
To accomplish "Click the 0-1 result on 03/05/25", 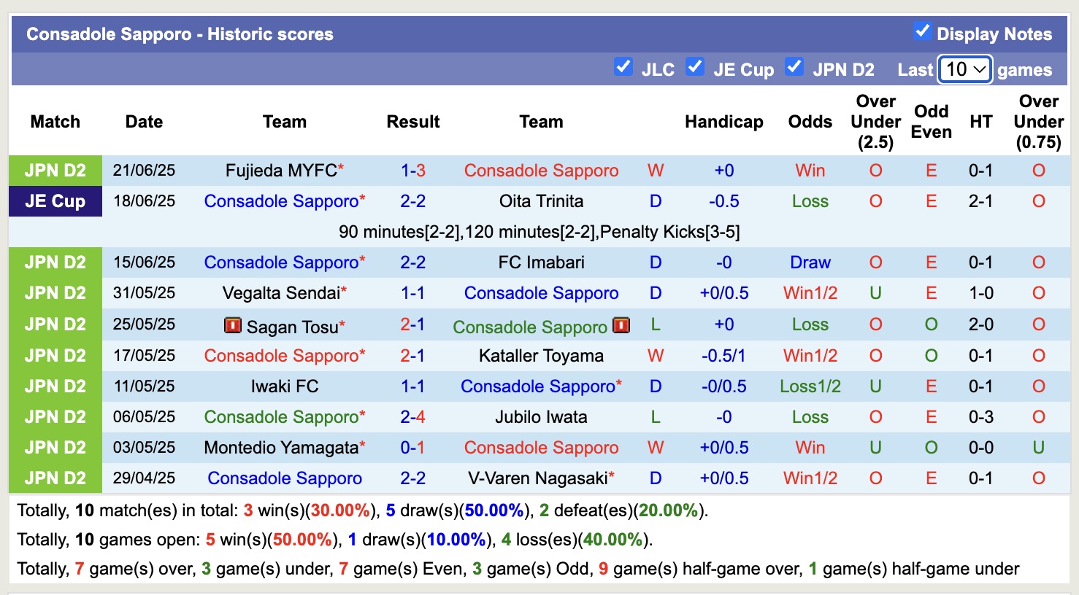I will tap(412, 448).
